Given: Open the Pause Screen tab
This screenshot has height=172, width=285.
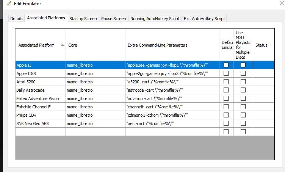Looking at the screenshot, I should pos(114,18).
